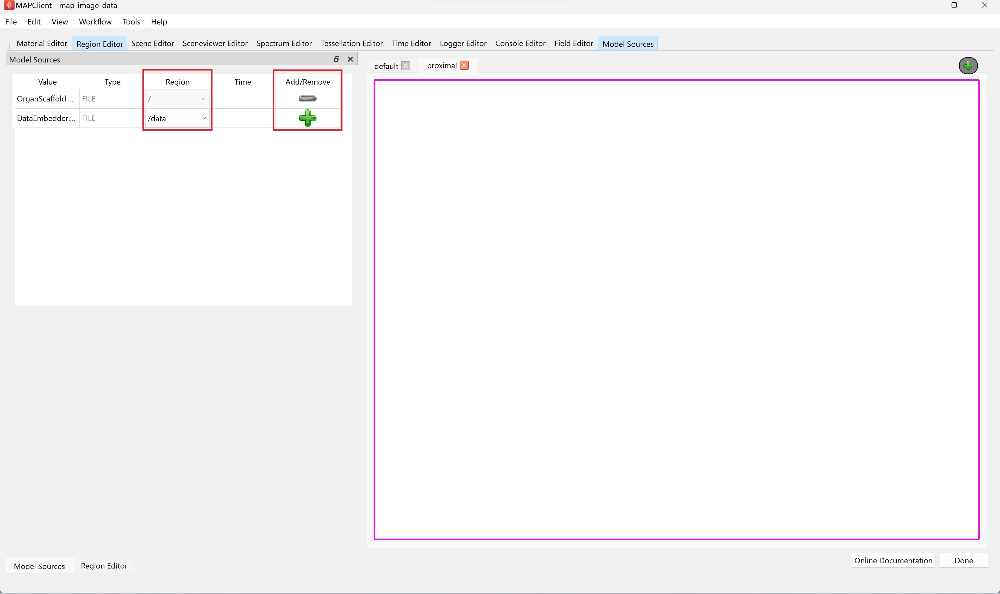Toggle the Field Editor toolbar item
This screenshot has height=594, width=1000.
574,43
